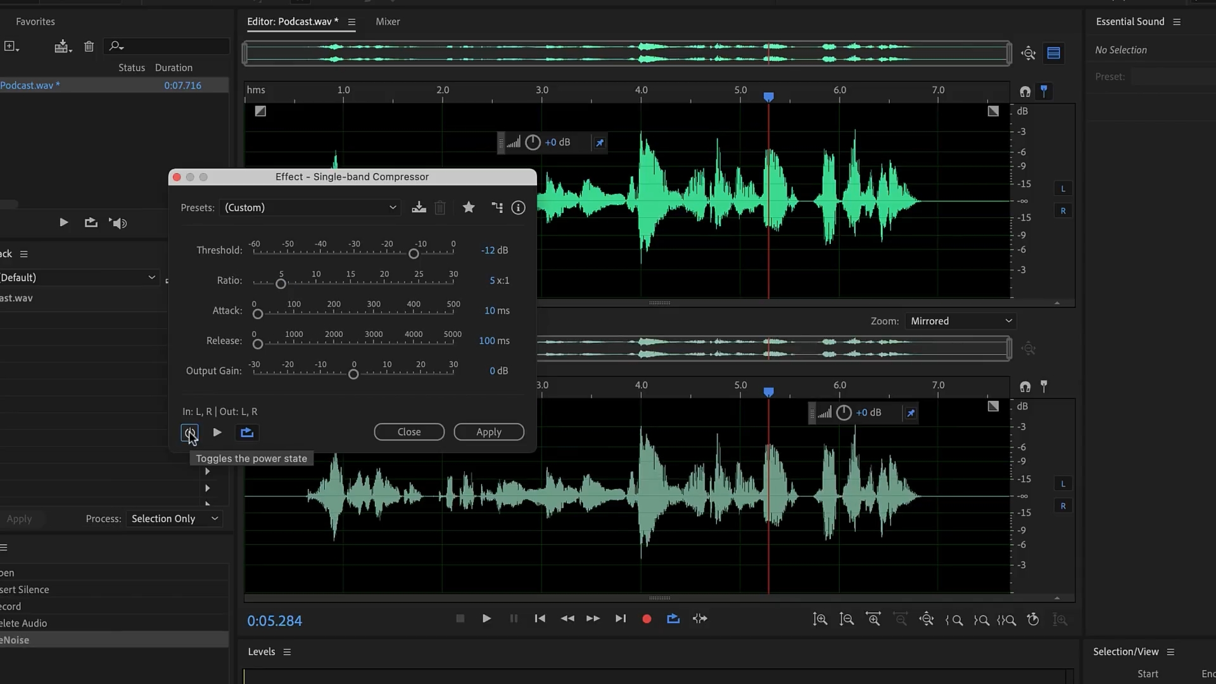Viewport: 1216px width, 684px height.
Task: Save the compressor settings as a preset
Action: pyautogui.click(x=419, y=208)
